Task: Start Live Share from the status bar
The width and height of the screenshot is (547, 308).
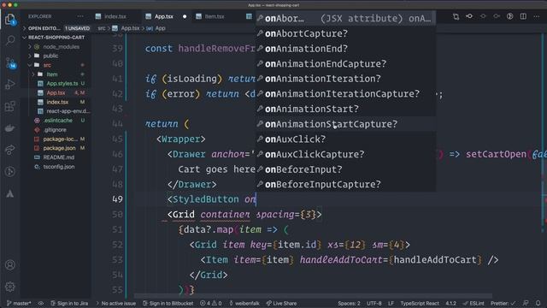Action: pyautogui.click(x=281, y=303)
